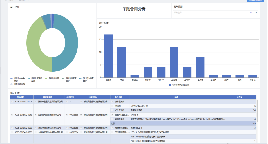Viewport: 268px width, 144px height.
Task: Toggle the [滕州]经营管理部 legend entry
Action: point(69,79)
